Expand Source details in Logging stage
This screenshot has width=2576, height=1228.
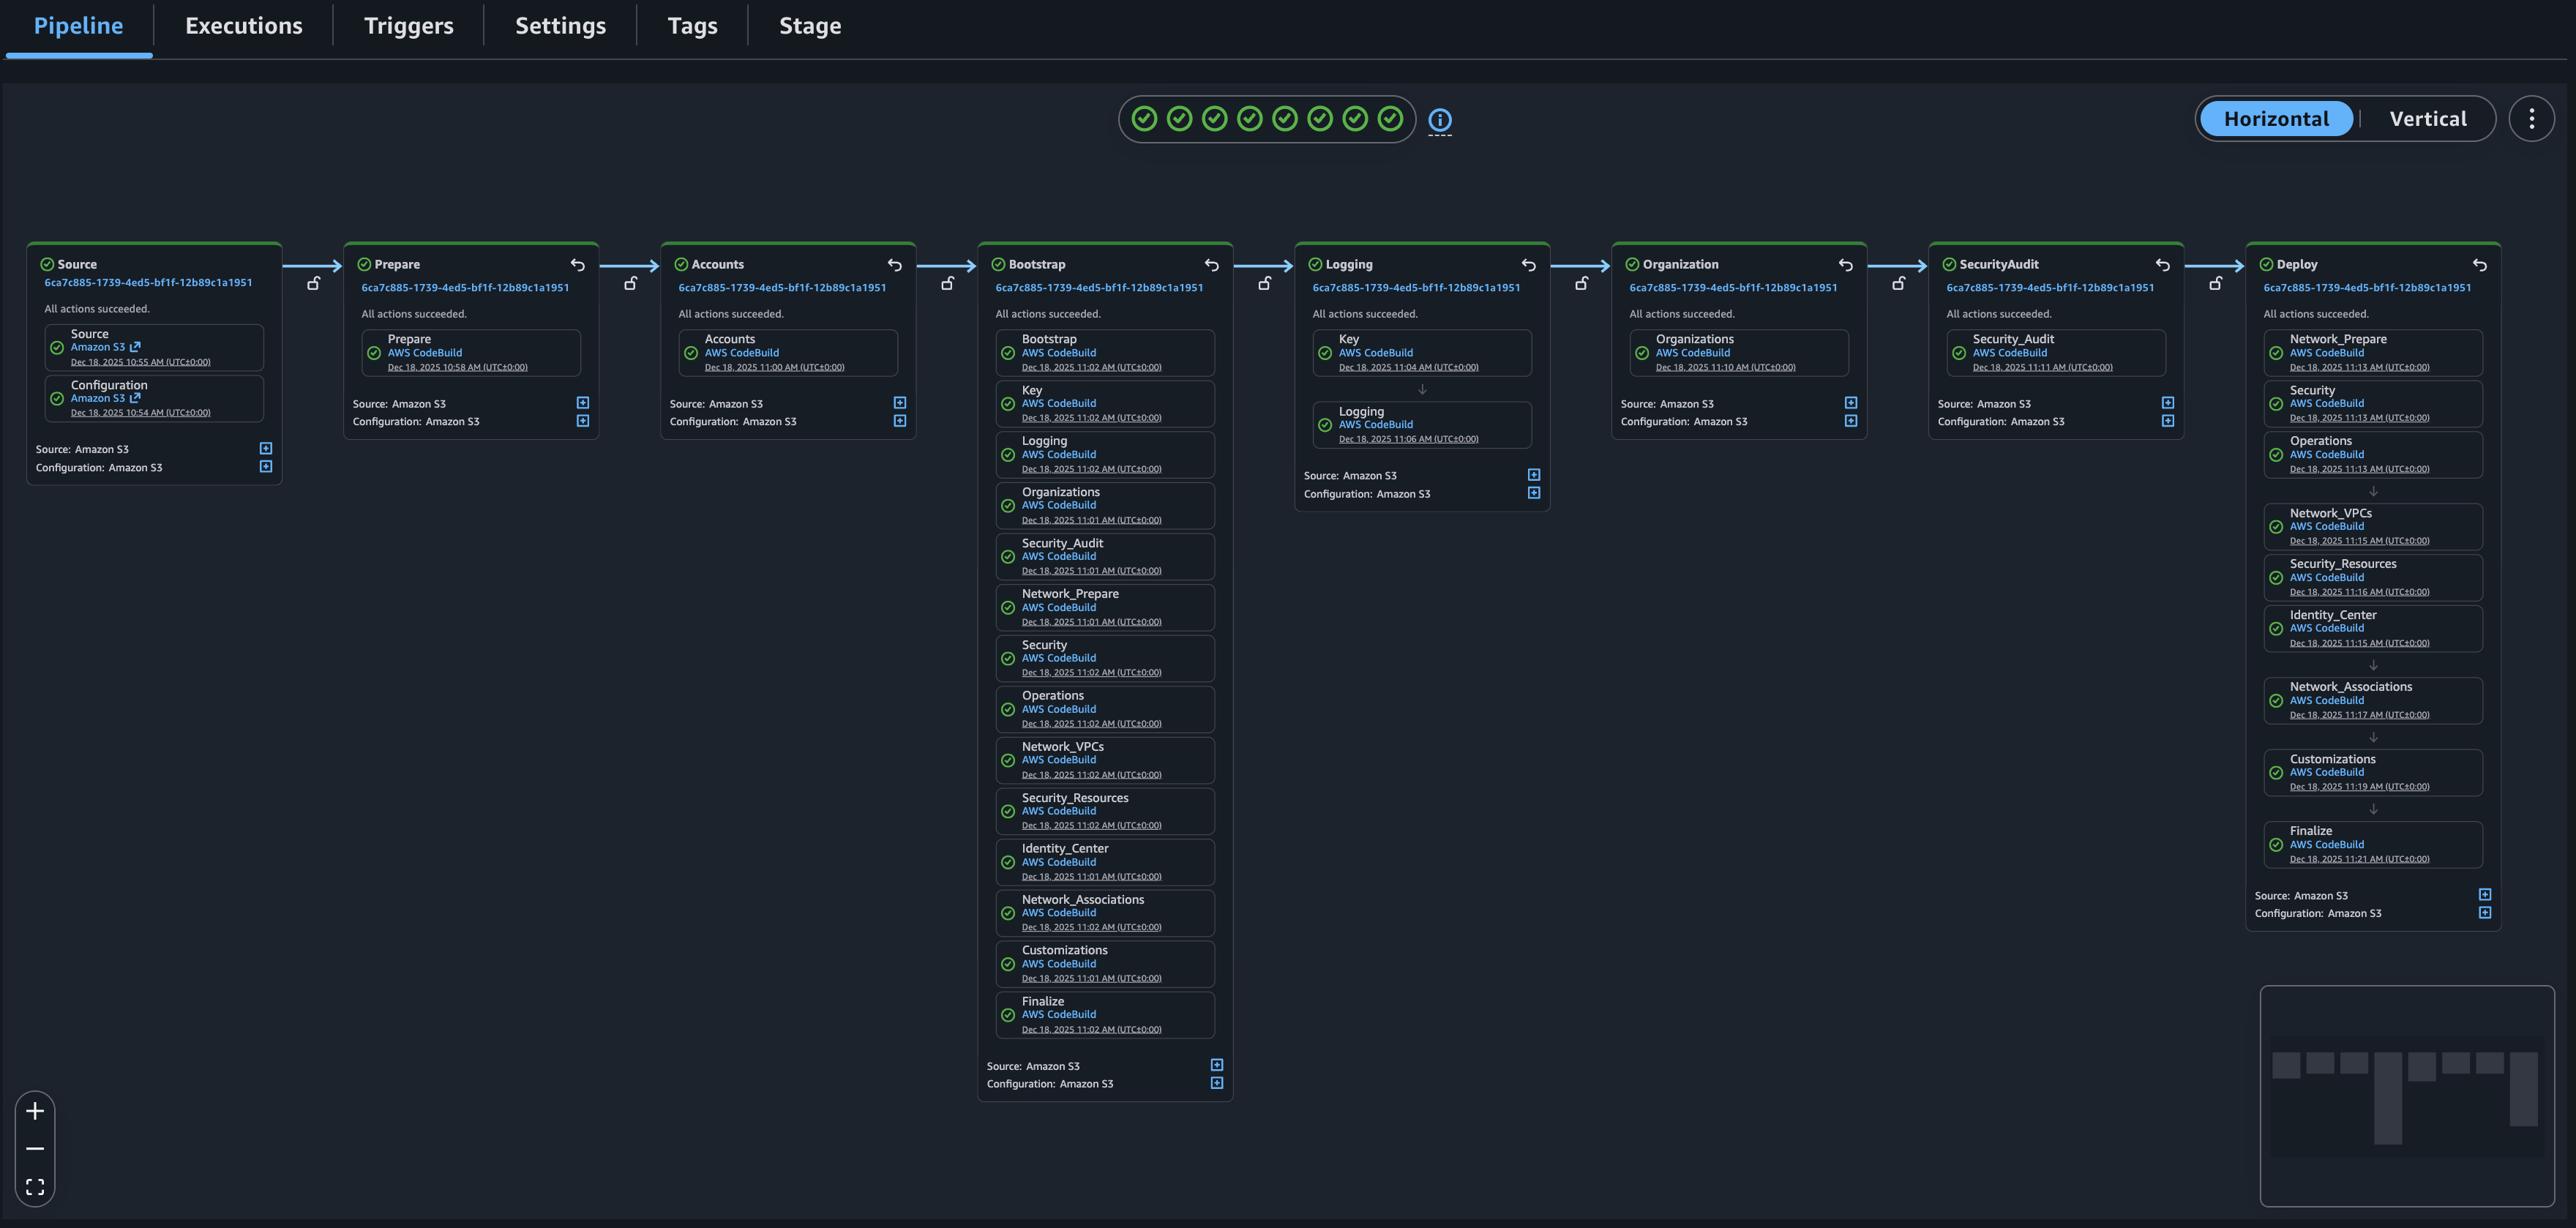[x=1533, y=475]
